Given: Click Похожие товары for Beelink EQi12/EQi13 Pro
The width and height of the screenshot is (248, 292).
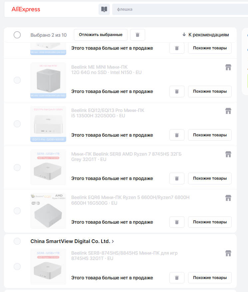Looking at the screenshot, I should [210, 135].
